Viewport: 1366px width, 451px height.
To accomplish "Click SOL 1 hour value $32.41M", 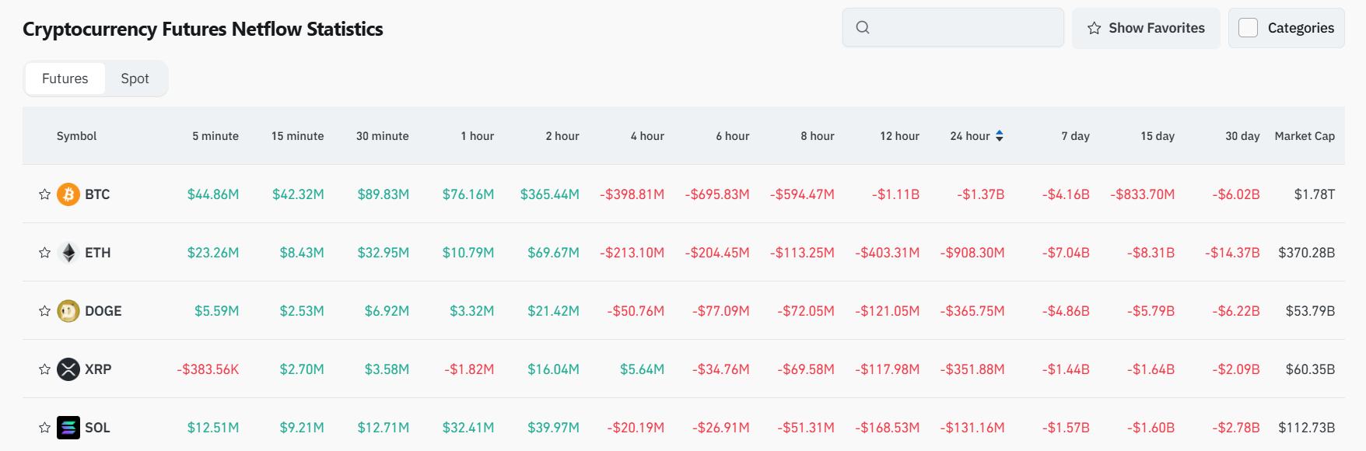I will point(468,428).
